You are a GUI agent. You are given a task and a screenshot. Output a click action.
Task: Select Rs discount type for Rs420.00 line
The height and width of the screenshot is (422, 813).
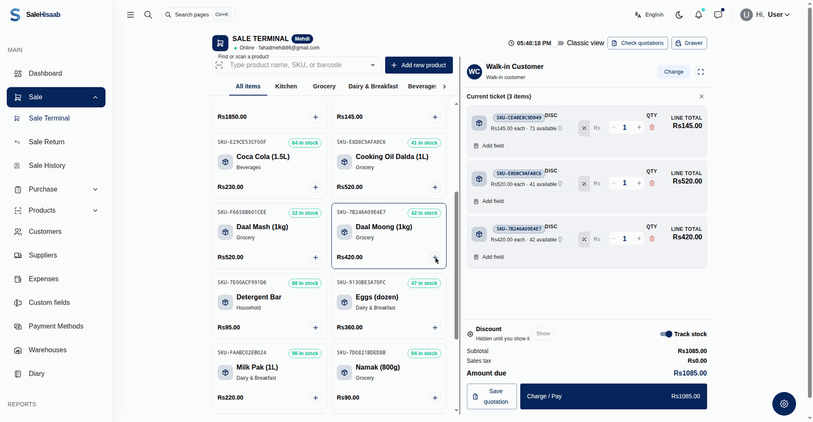point(597,239)
